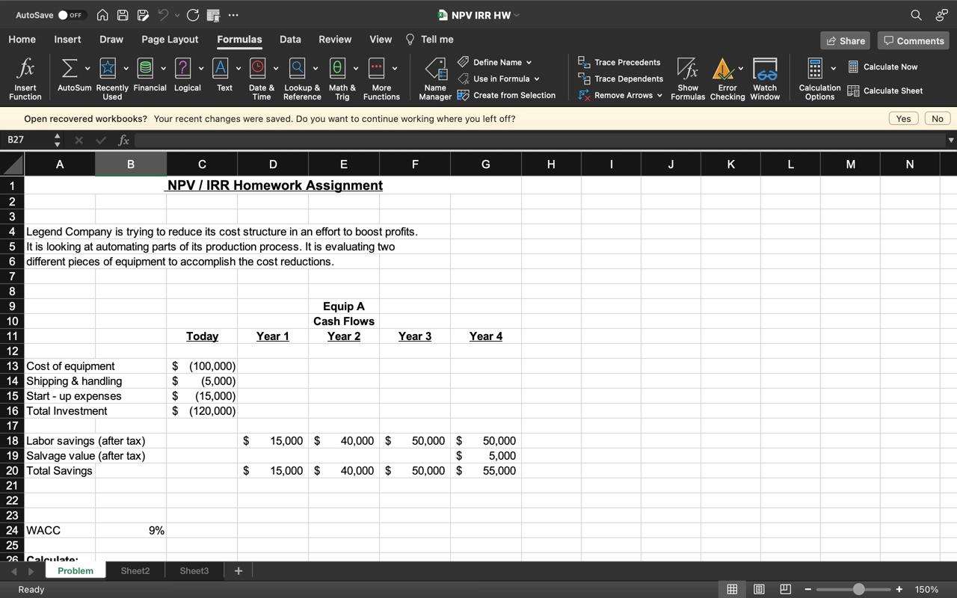Screen dimensions: 957x598
Task: Expand the Use in Formula dropdown
Action: pyautogui.click(x=536, y=79)
